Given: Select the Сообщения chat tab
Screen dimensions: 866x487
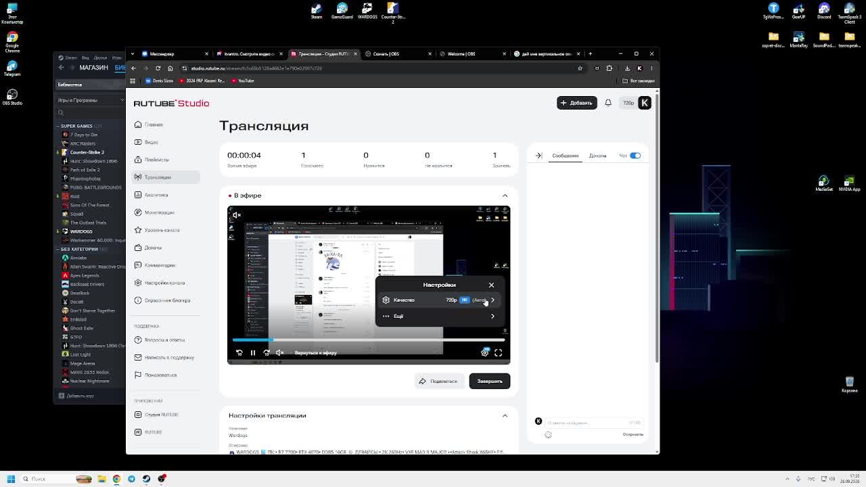Looking at the screenshot, I should [565, 156].
